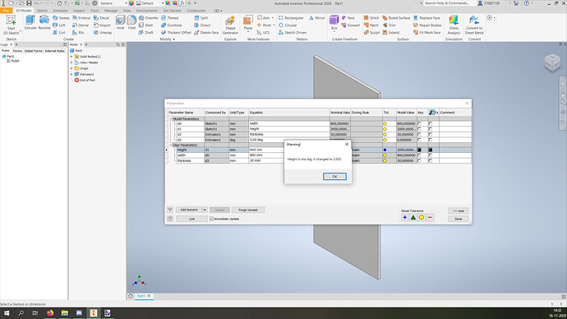Select the Extrude tool
The image size is (567, 319).
point(30,22)
